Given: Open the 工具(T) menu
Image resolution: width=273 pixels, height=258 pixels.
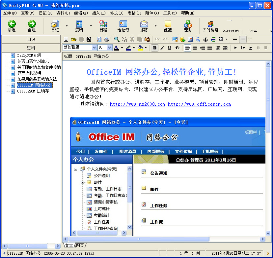Looking at the screenshot, I should [170, 13].
